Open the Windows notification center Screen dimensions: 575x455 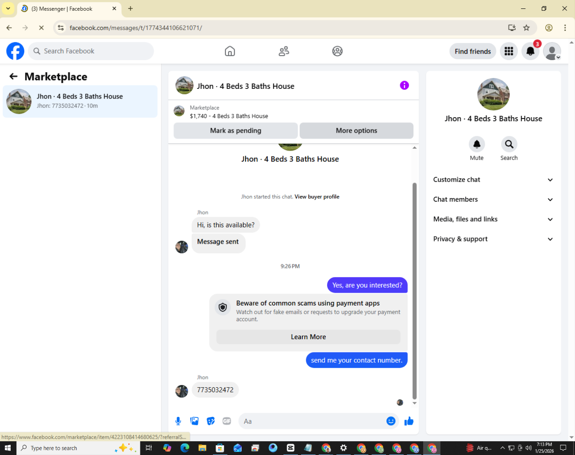pos(563,448)
